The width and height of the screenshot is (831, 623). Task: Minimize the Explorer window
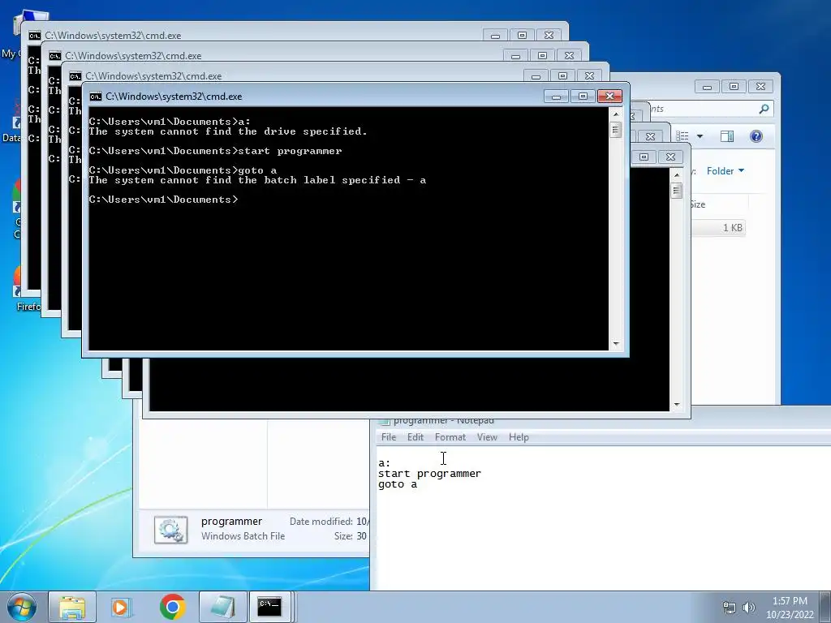[x=707, y=86]
